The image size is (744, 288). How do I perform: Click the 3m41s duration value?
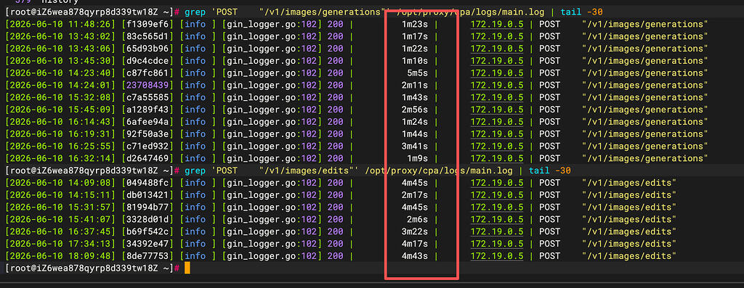click(415, 146)
